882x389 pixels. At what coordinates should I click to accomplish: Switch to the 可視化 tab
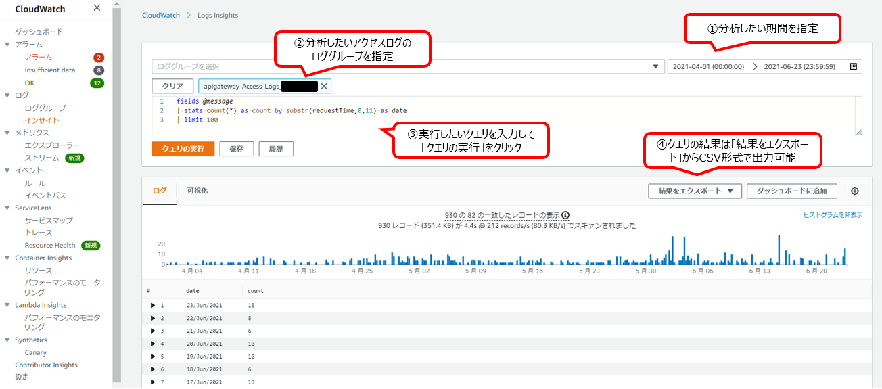click(x=198, y=191)
